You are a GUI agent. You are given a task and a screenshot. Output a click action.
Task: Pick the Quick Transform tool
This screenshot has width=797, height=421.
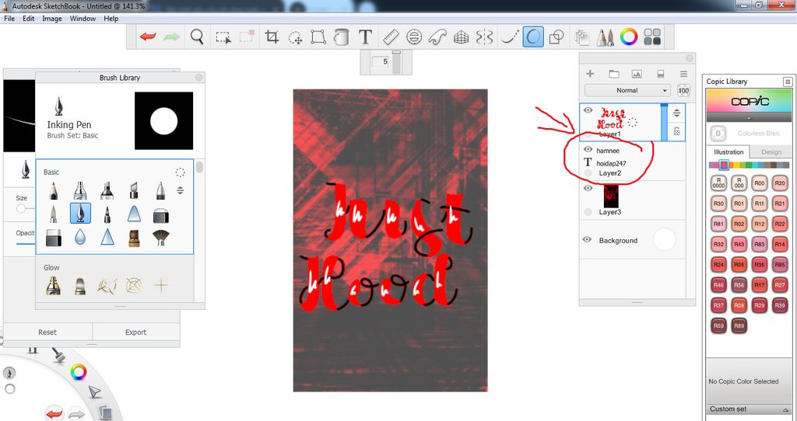[x=295, y=37]
